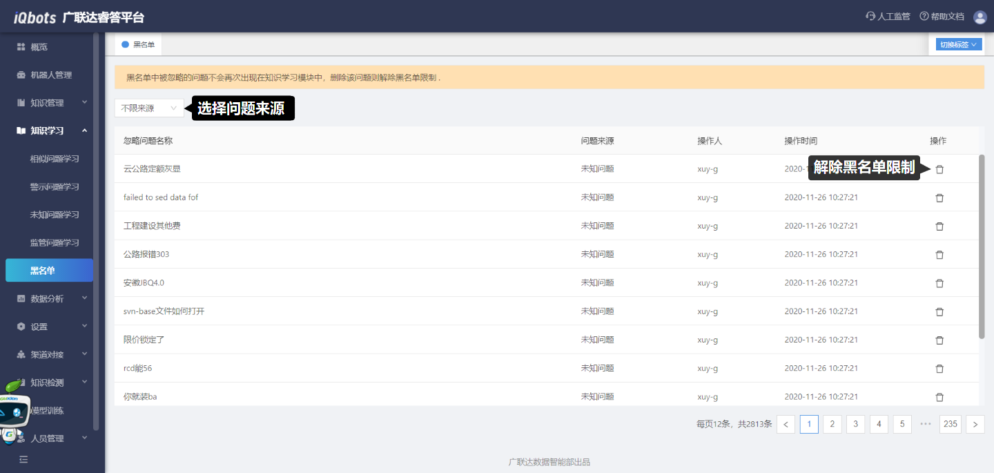Screen dimensions: 994x473
Task: Click the next page arrow button
Action: tap(975, 424)
